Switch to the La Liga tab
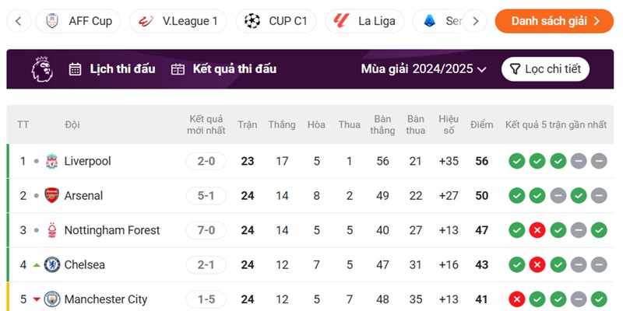Viewport: 623px width, 311px height. pos(364,21)
